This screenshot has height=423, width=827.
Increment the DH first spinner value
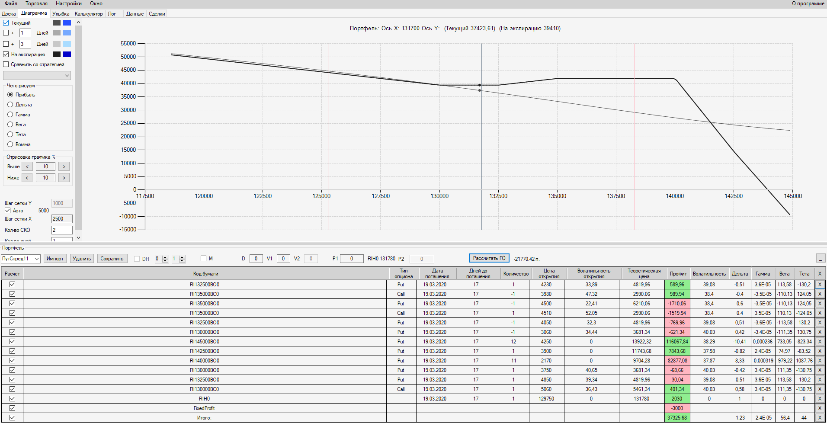165,257
